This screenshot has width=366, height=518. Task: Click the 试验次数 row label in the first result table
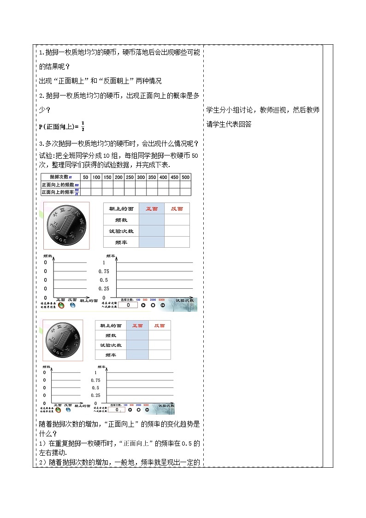pos(121,231)
